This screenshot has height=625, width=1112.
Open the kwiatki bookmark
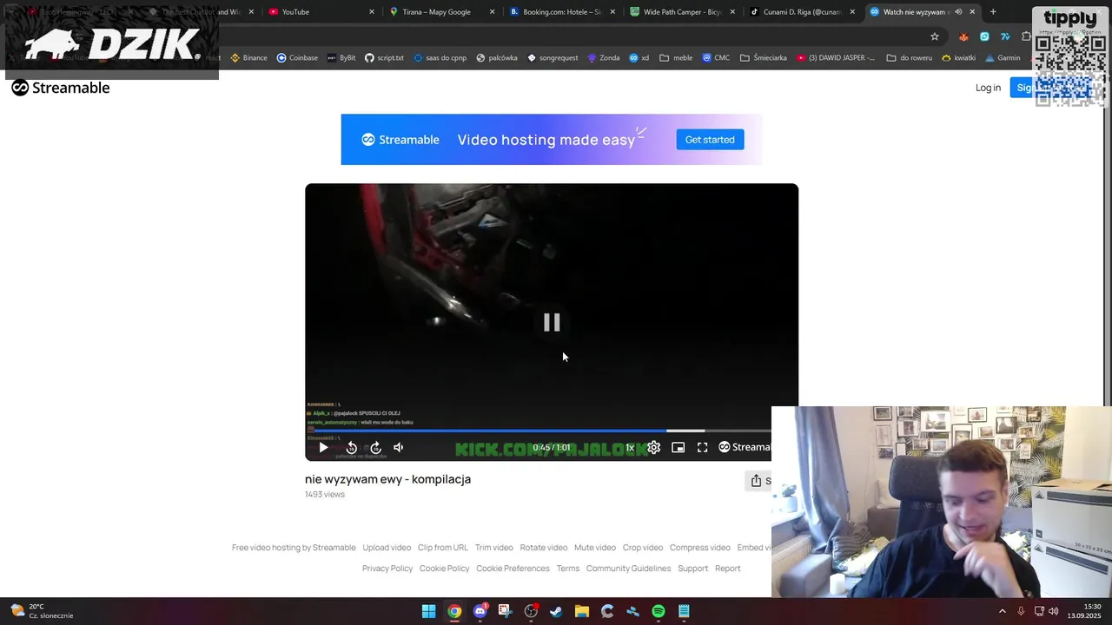959,58
